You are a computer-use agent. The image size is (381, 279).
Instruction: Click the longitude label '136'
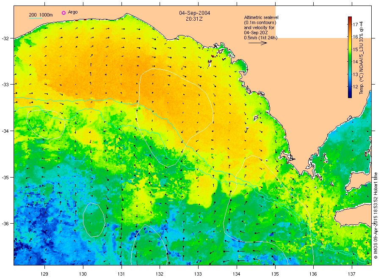(313, 274)
